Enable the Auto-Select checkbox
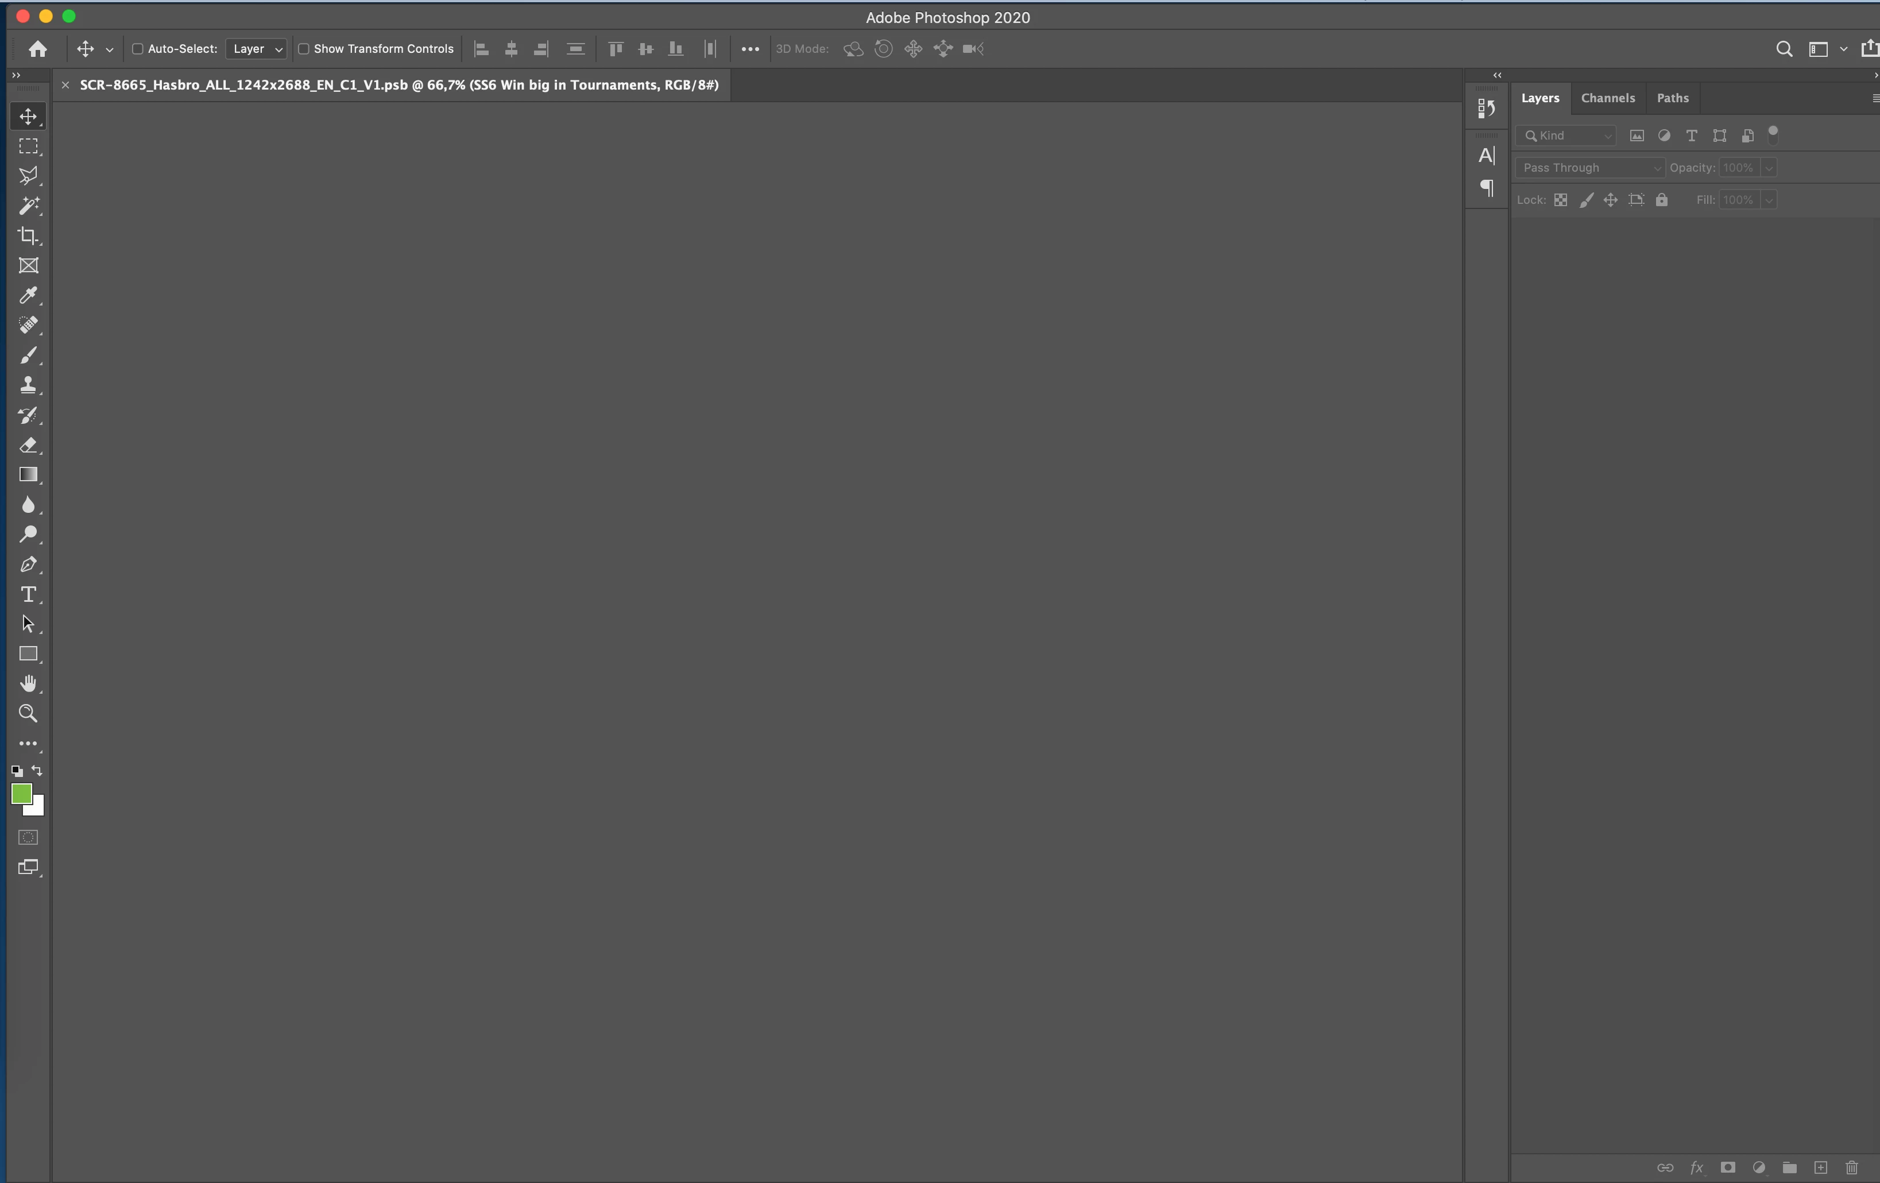 coord(137,49)
